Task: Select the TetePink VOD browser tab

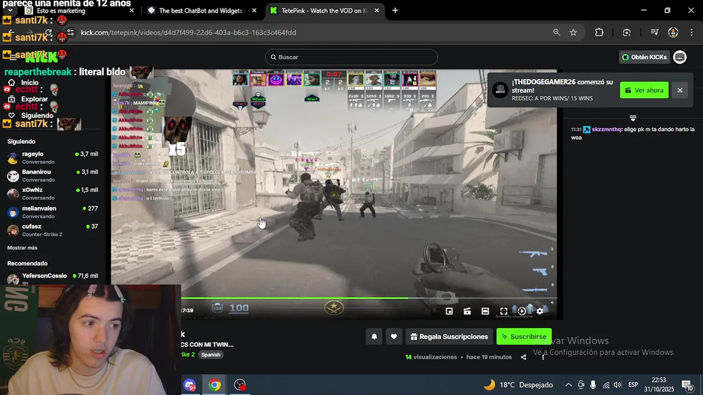Action: [324, 10]
